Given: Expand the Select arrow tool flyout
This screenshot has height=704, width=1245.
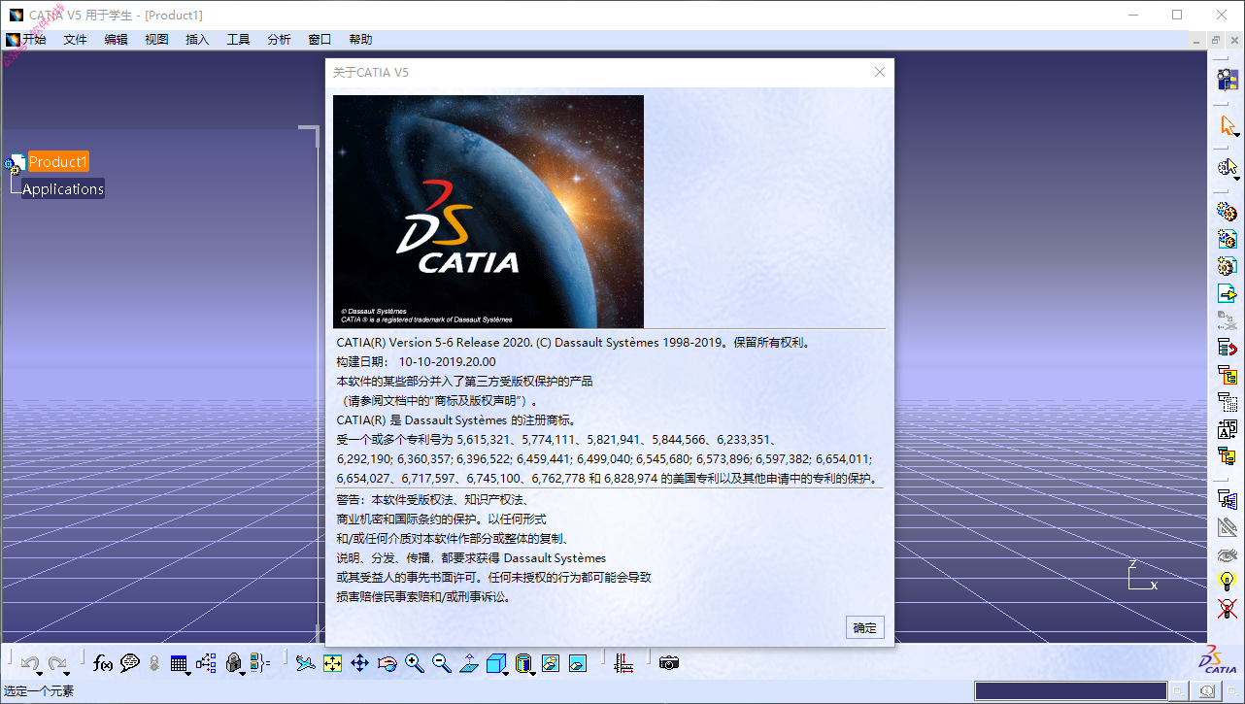Looking at the screenshot, I should tap(1237, 135).
